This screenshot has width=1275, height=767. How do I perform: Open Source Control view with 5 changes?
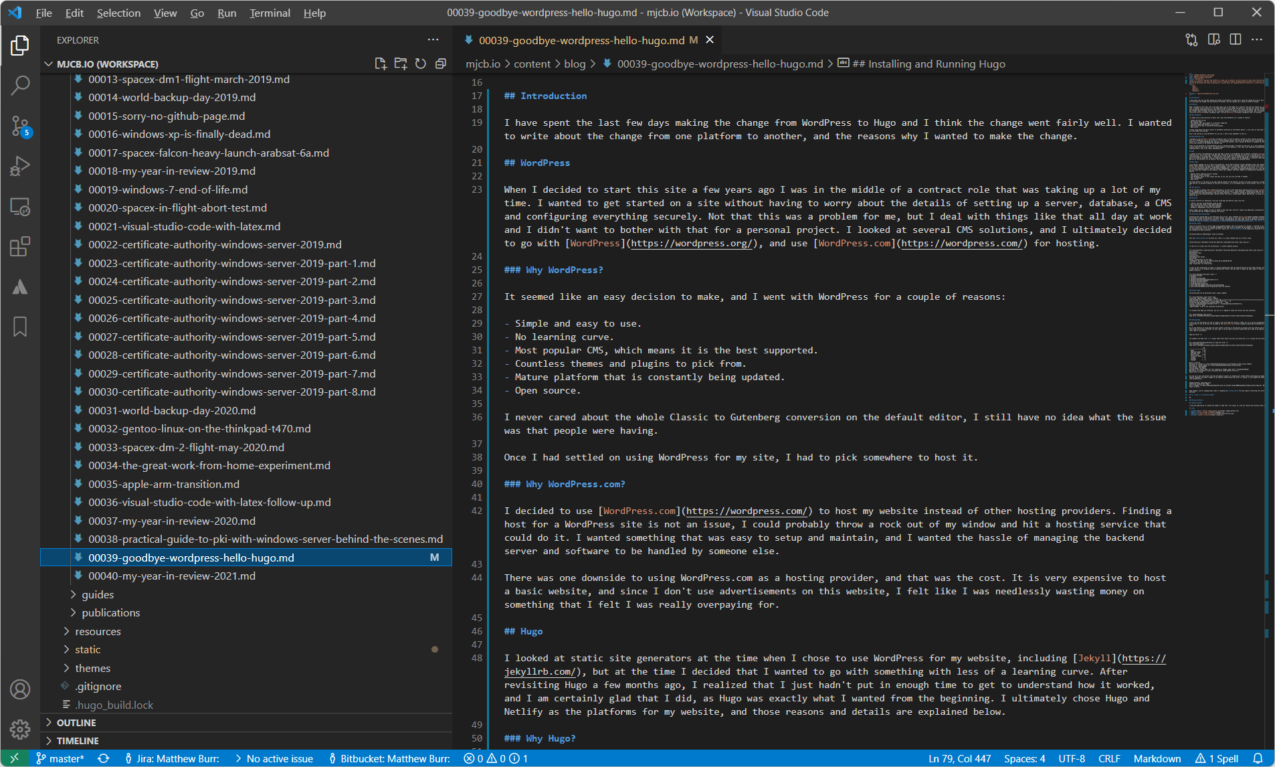pyautogui.click(x=20, y=126)
